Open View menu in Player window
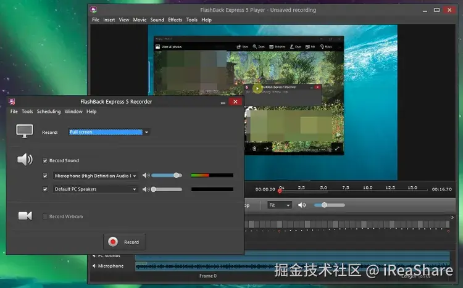Image resolution: width=463 pixels, height=288 pixels. [124, 20]
